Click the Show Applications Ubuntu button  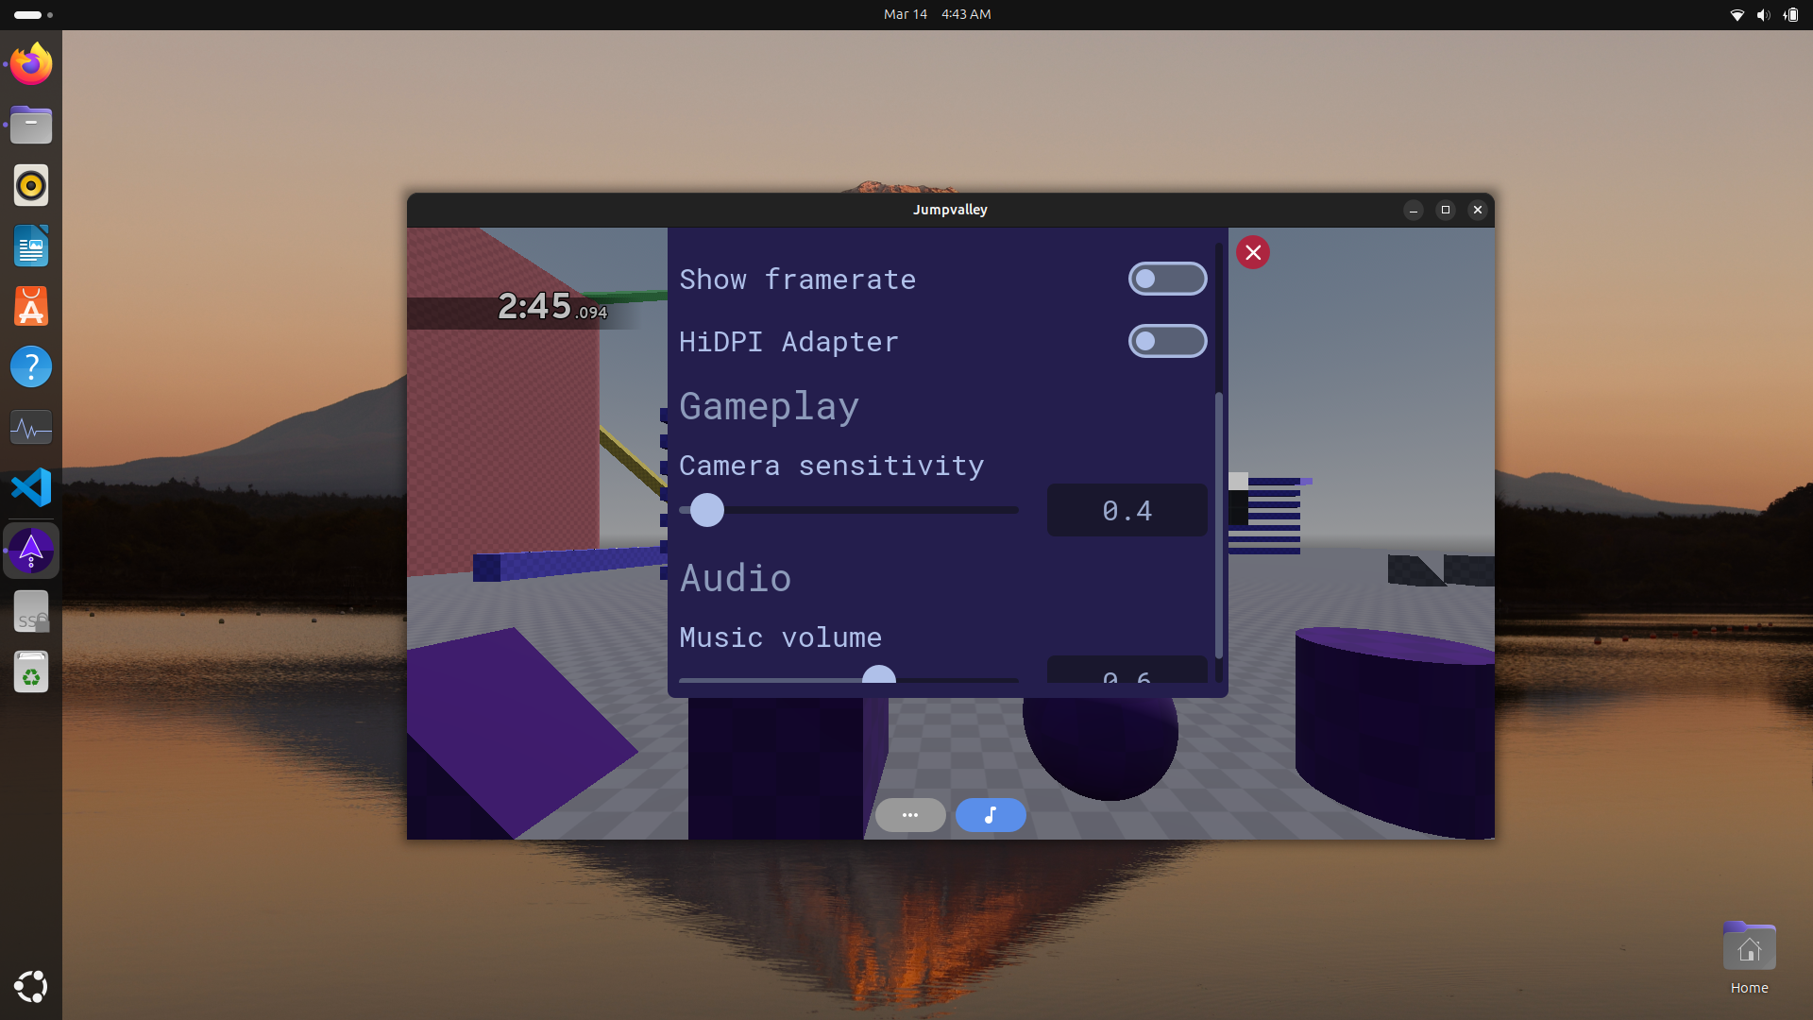click(31, 987)
